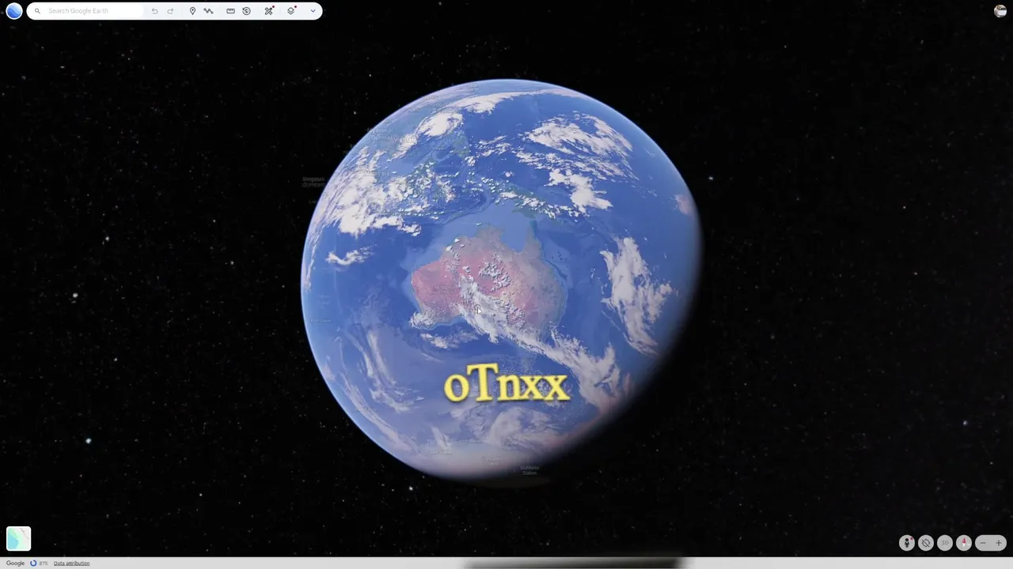Open the Google account avatar
Screen dimensions: 1013x569
click(x=1000, y=11)
